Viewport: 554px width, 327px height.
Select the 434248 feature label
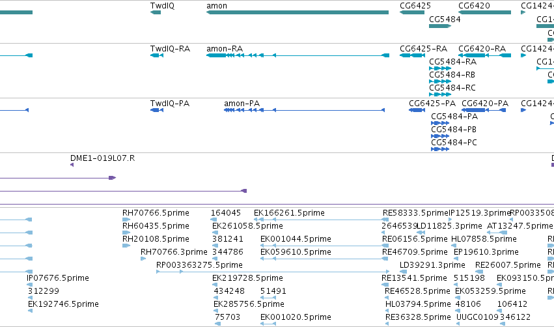[229, 291]
